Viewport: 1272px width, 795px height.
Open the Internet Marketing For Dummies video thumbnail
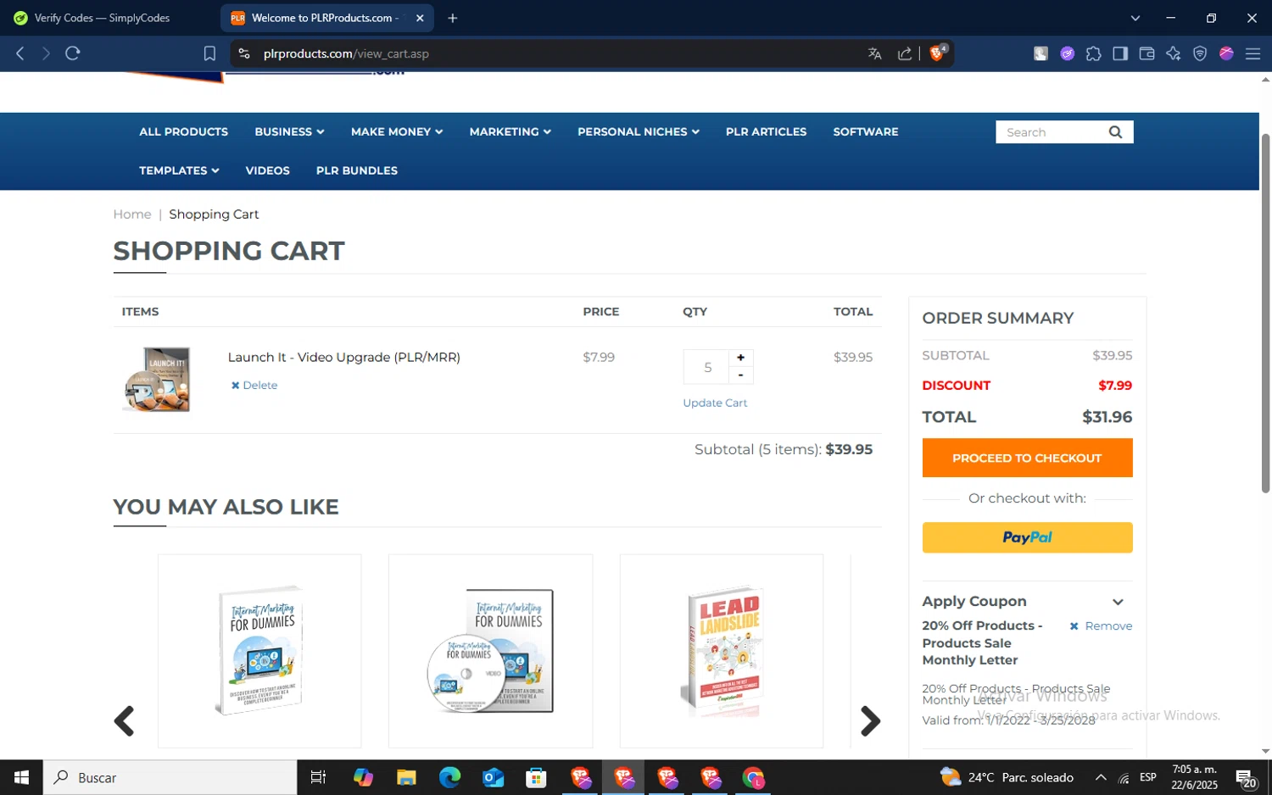click(x=490, y=651)
